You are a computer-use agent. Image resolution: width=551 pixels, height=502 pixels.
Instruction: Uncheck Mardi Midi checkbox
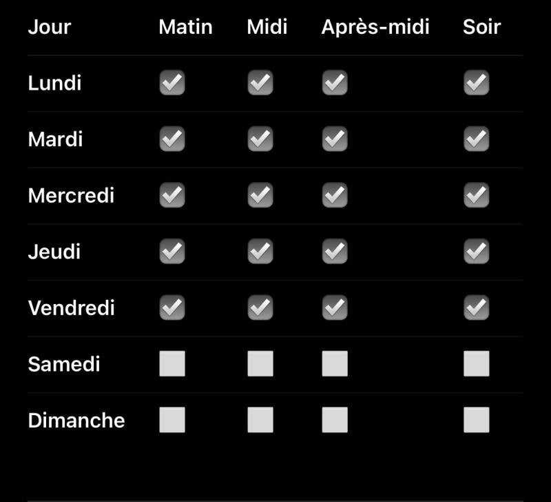(260, 140)
